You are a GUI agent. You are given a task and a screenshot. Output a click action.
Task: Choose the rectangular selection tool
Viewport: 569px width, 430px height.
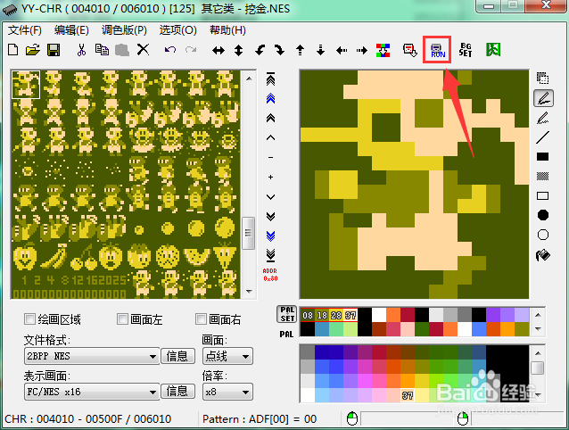pos(543,78)
